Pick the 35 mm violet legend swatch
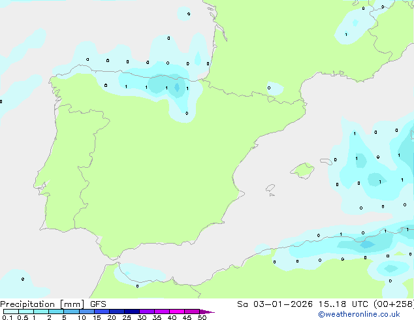This screenshot has height=320, width=414. [162, 312]
